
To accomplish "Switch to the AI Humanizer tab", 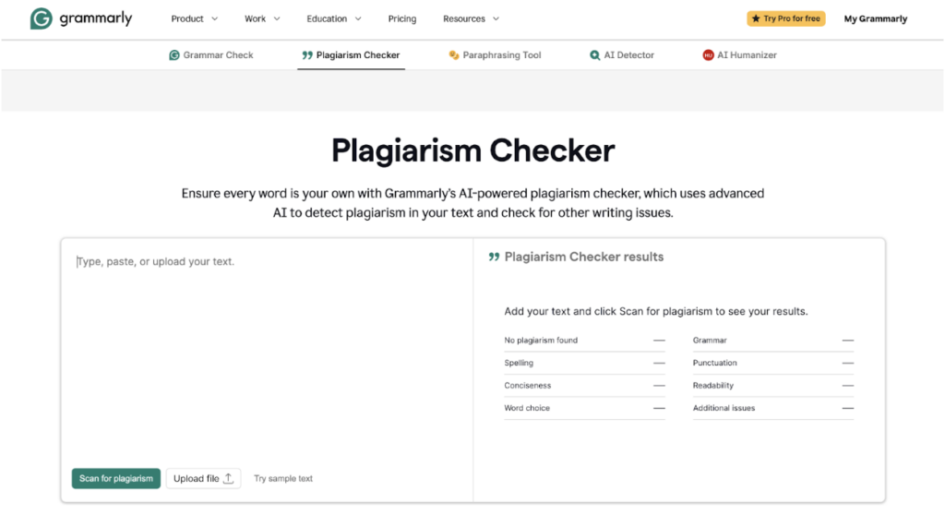I will tap(739, 54).
